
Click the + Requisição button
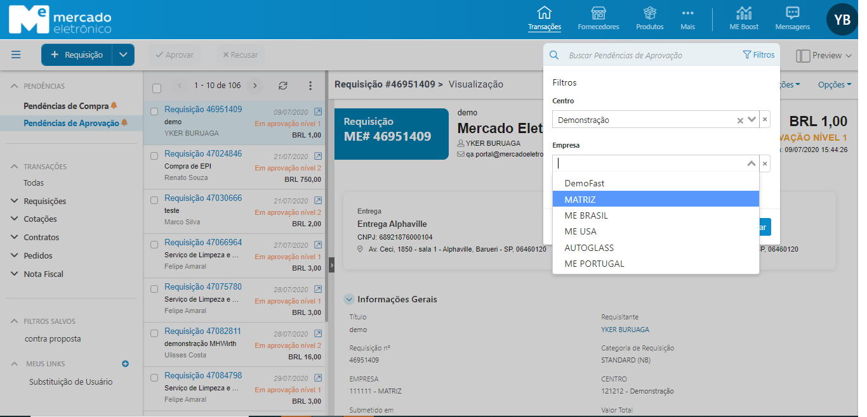tap(77, 55)
